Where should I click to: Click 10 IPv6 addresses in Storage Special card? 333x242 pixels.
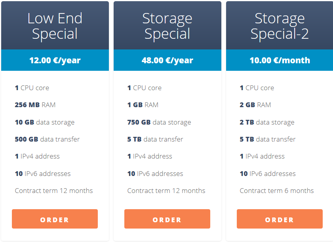coord(155,174)
